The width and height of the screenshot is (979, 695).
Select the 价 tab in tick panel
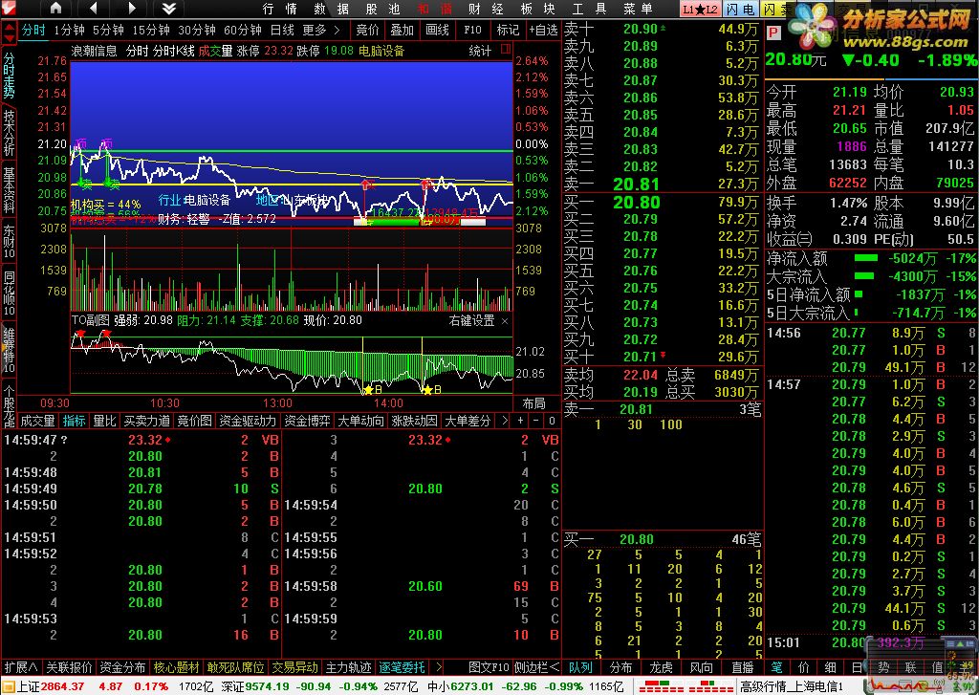click(x=803, y=667)
